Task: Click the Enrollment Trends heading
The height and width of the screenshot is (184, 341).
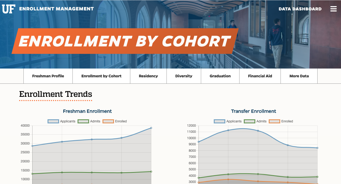Action: pyautogui.click(x=56, y=94)
